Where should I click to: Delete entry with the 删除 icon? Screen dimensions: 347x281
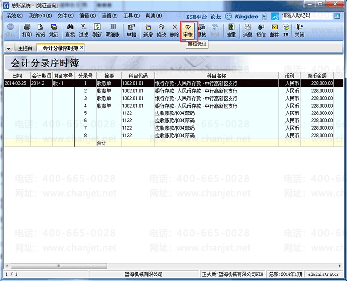174,30
